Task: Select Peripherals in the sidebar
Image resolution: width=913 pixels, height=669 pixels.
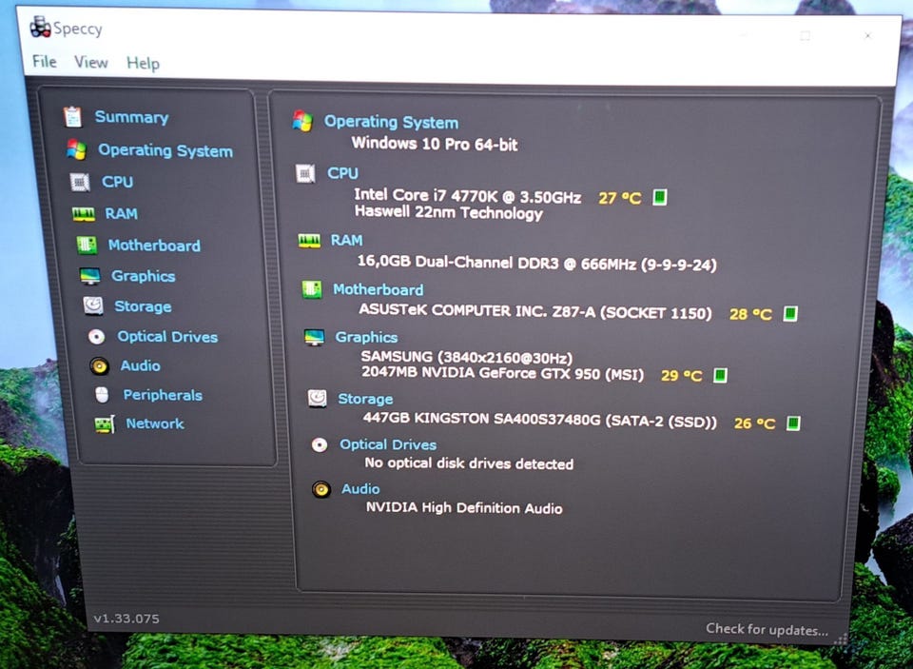Action: pyautogui.click(x=163, y=395)
